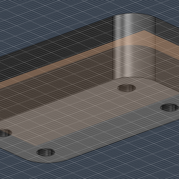Select the hole nearest the rounded wall corner
The width and height of the screenshot is (179, 179).
[127, 88]
